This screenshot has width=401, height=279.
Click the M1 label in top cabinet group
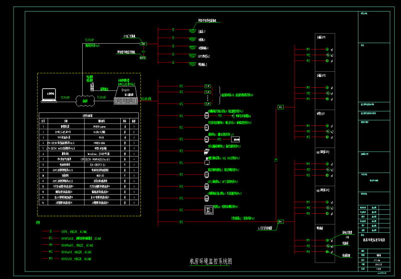[x=308, y=49]
